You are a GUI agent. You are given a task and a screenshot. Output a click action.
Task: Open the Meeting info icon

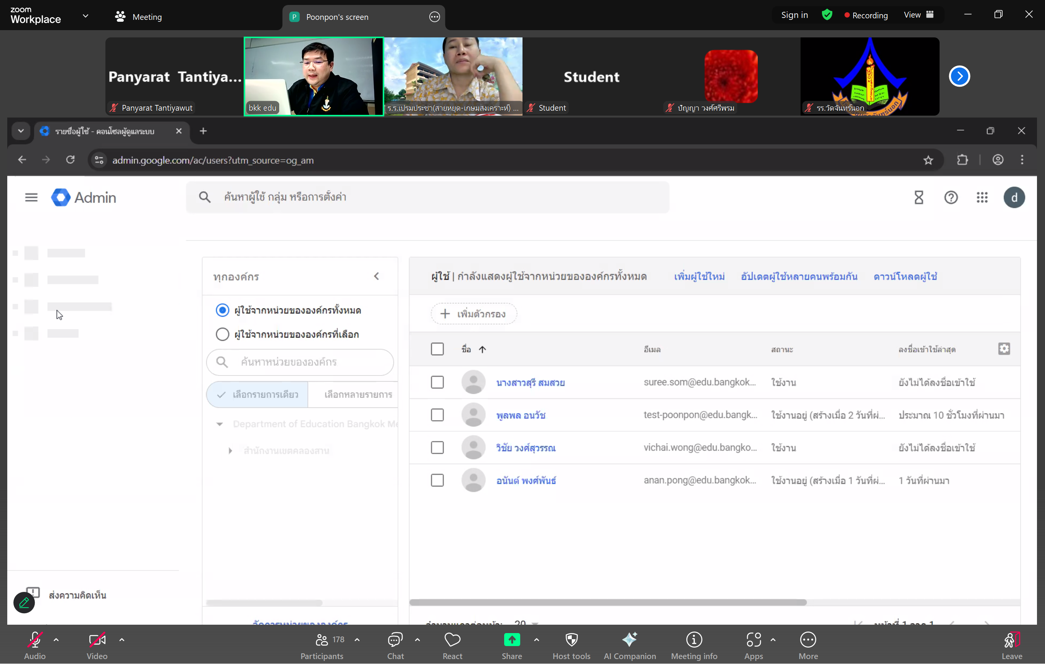(x=694, y=640)
